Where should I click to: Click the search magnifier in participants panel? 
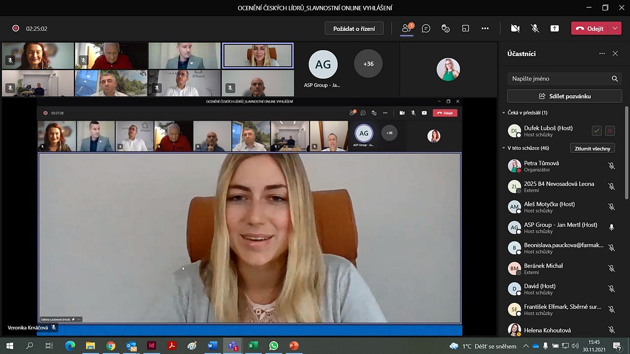(615, 79)
